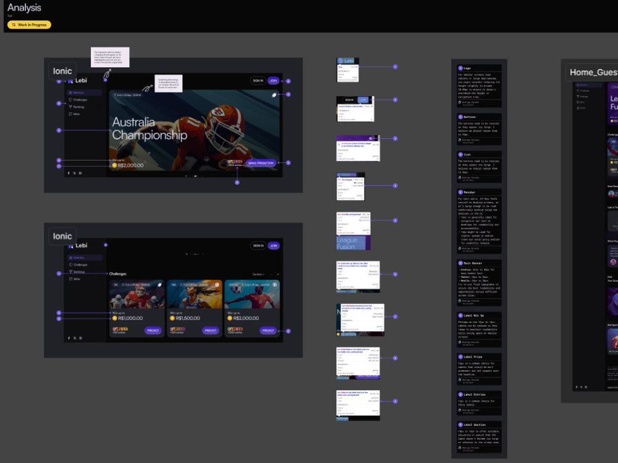The height and width of the screenshot is (463, 618).
Task: Click the Lebi logo in the Australia Championship frame
Action: point(78,80)
